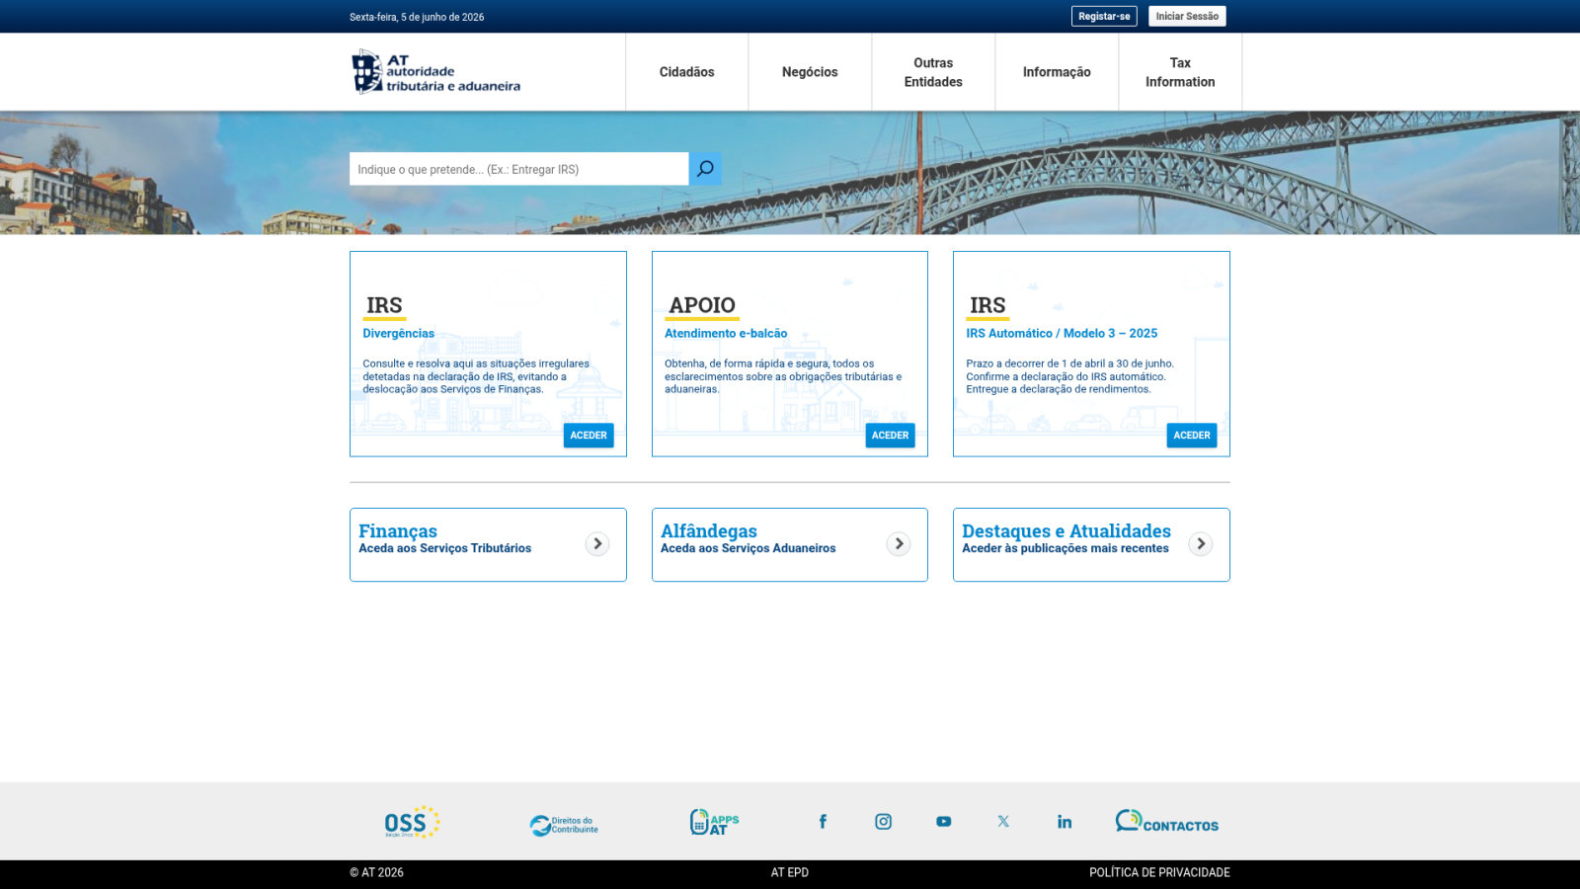Screen dimensions: 1580x889
Task: Open the Política de Privacidade link
Action: (1159, 872)
